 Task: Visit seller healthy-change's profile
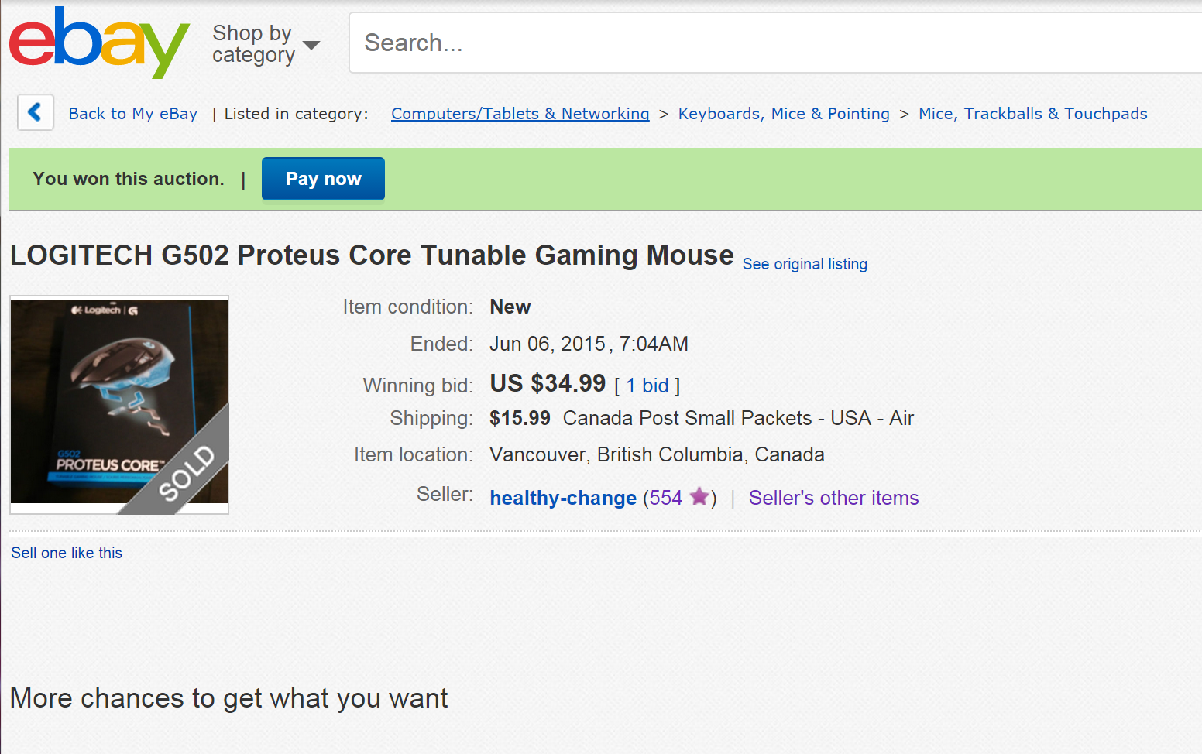coord(563,498)
